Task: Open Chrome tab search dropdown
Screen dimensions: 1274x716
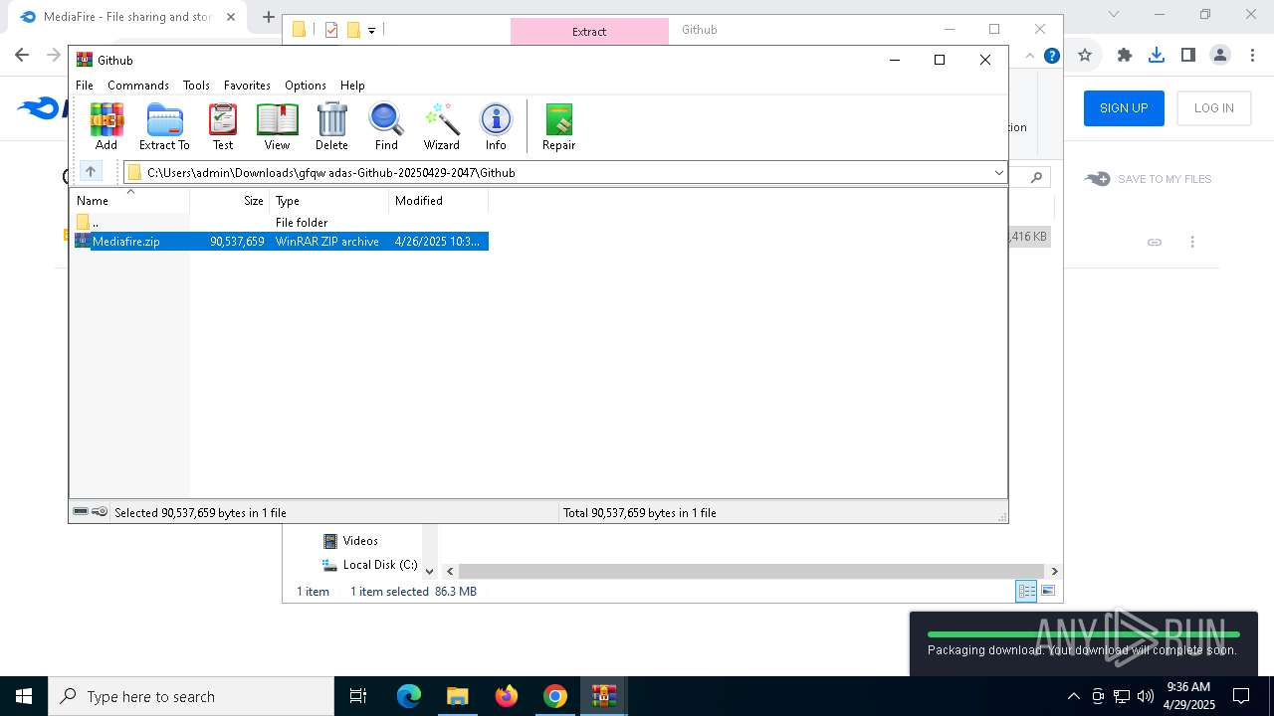Action: [1114, 15]
